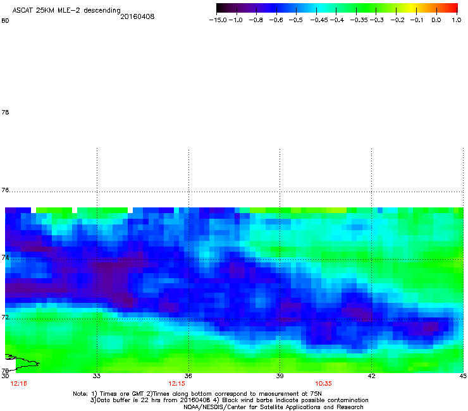Click the -0.3 color scale label
468x411 pixels.
pos(377,20)
